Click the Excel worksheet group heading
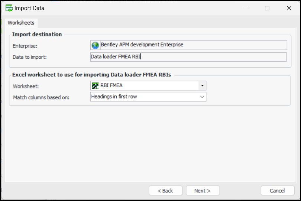Viewport: 301px width, 201px height. tap(92, 74)
